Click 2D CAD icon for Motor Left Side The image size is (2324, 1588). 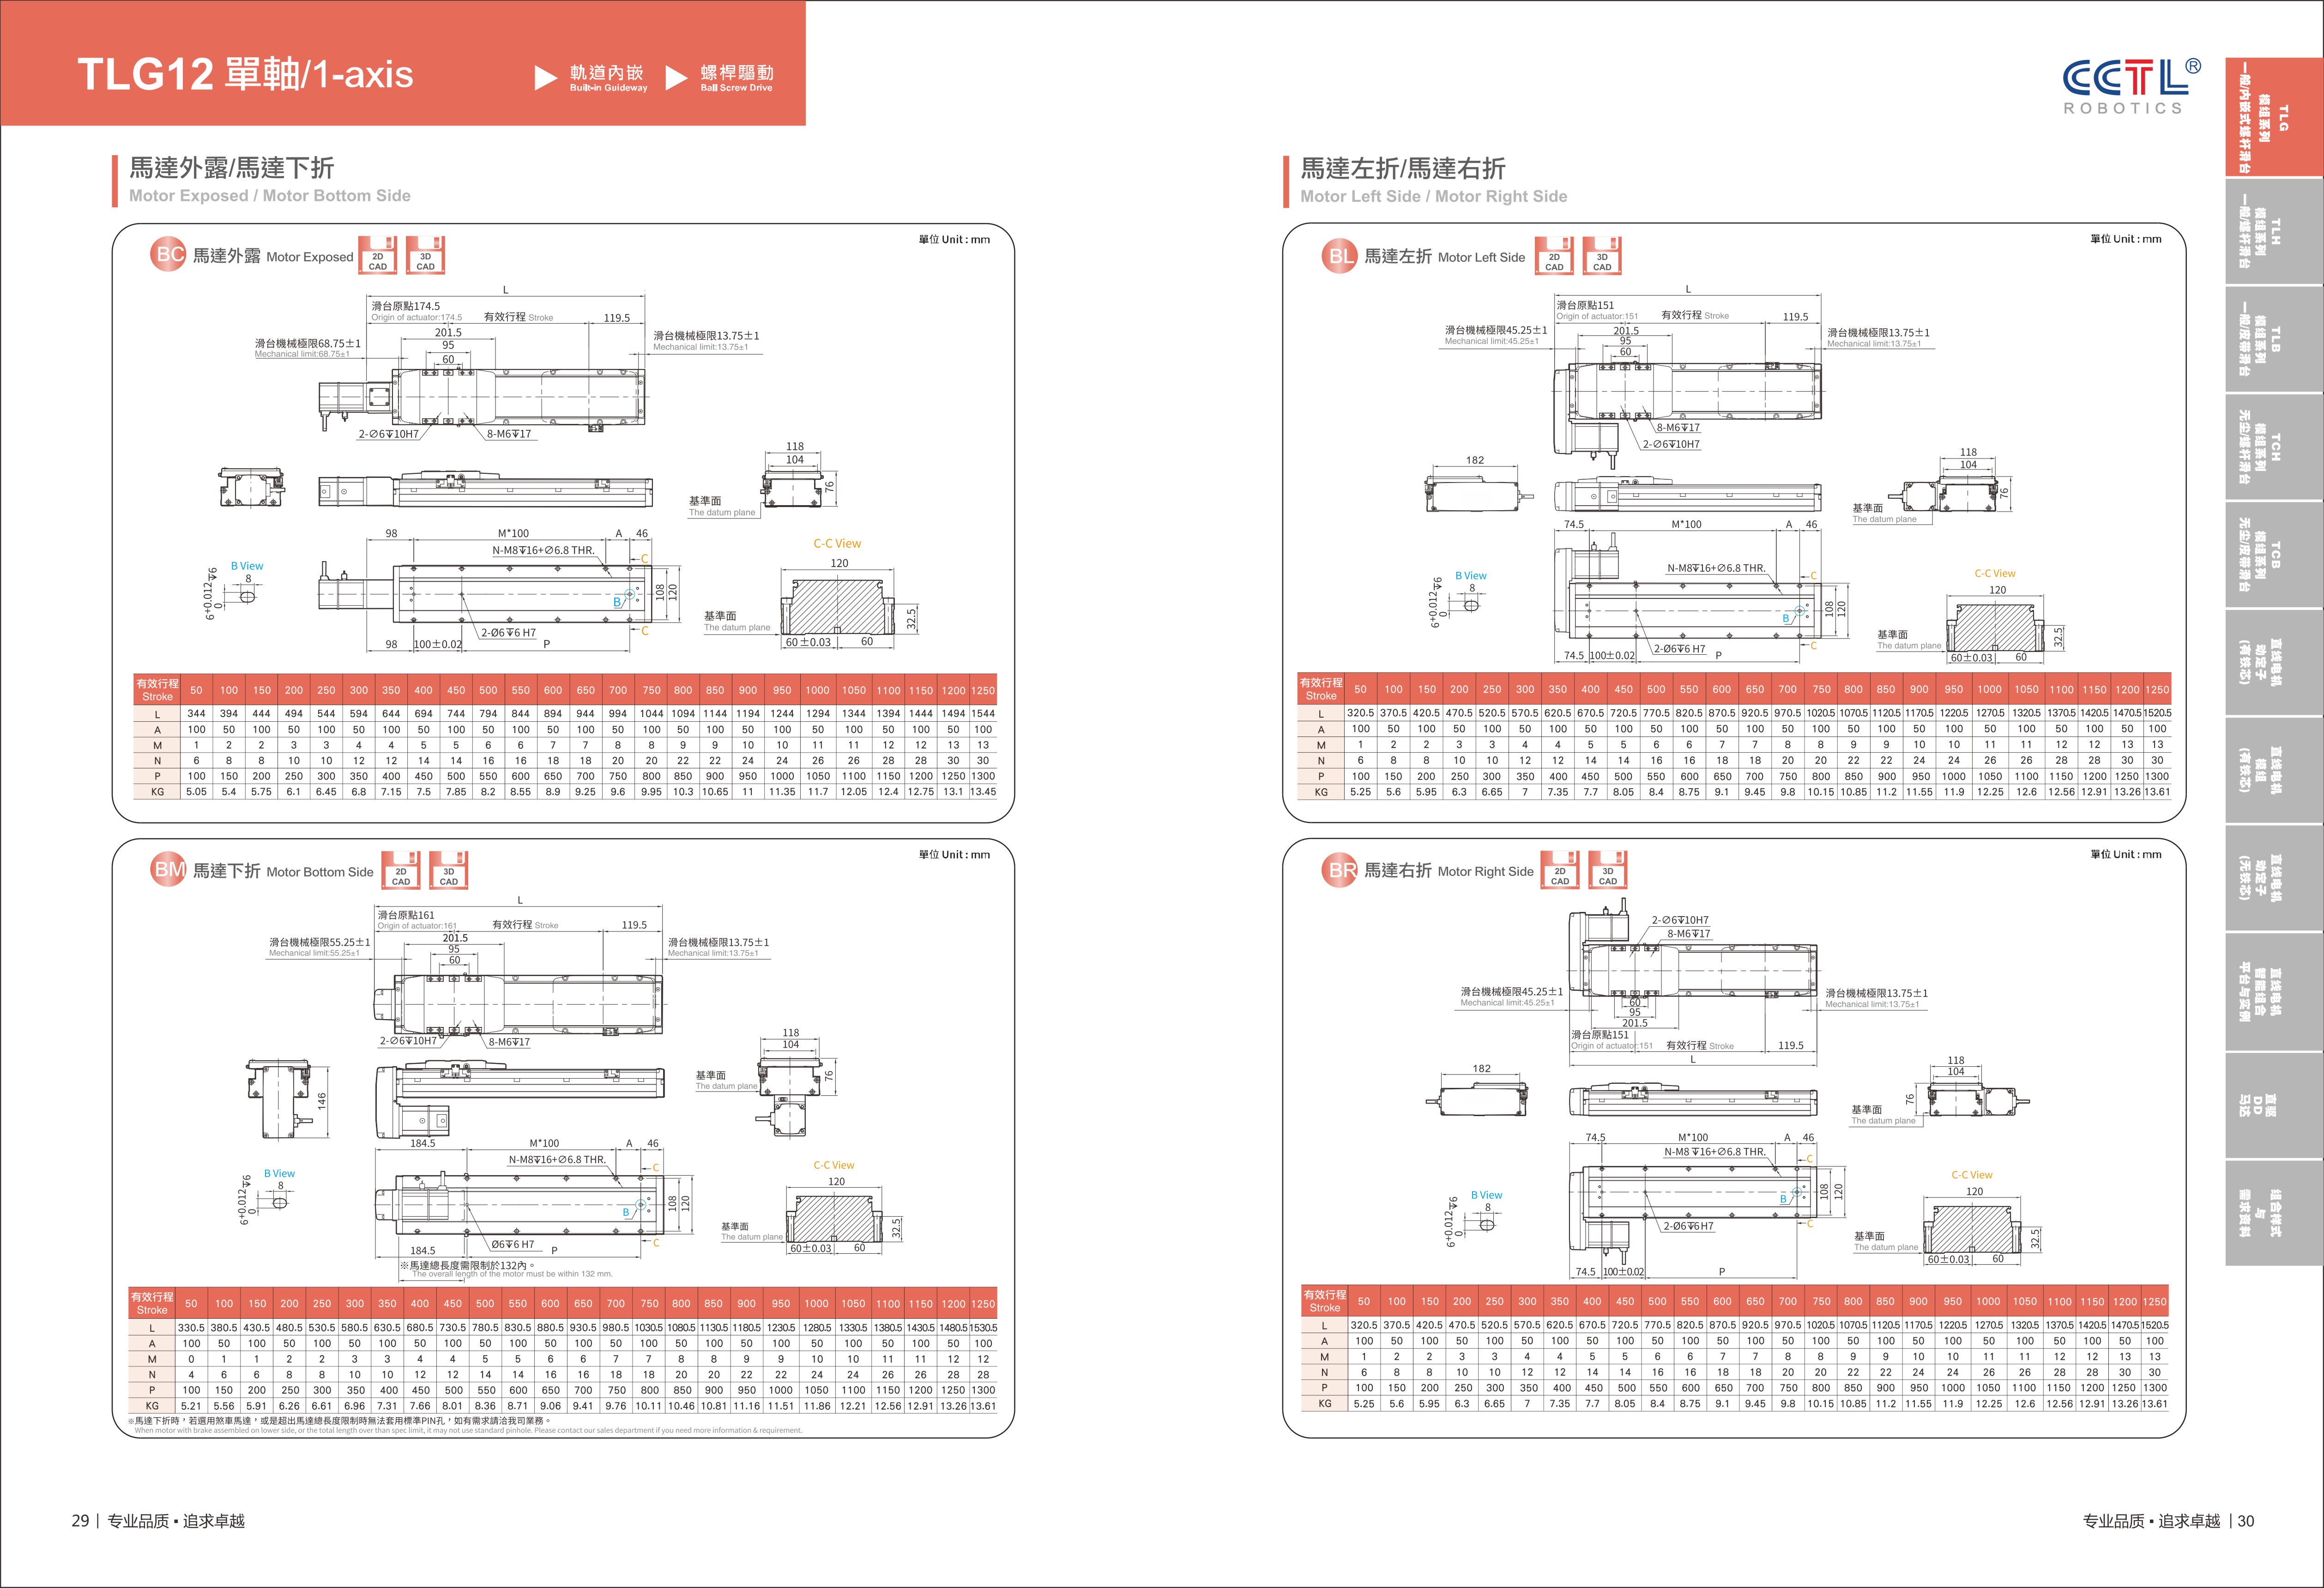pos(1554,256)
